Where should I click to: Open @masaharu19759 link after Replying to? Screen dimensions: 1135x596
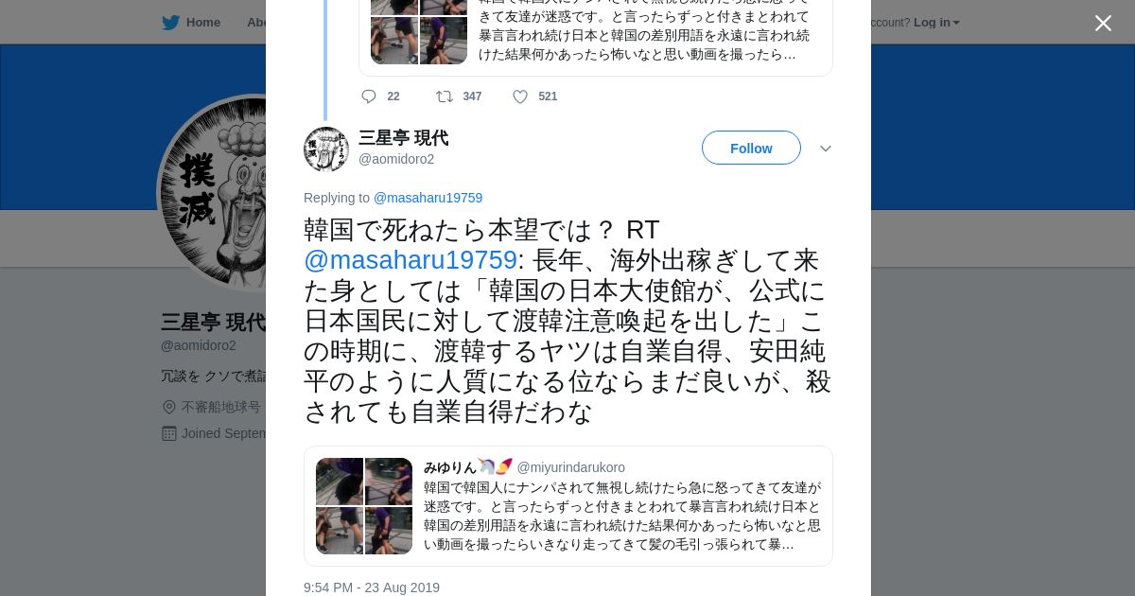(428, 198)
